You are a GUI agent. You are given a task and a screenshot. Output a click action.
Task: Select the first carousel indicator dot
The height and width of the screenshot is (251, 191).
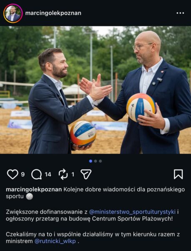tap(90, 161)
